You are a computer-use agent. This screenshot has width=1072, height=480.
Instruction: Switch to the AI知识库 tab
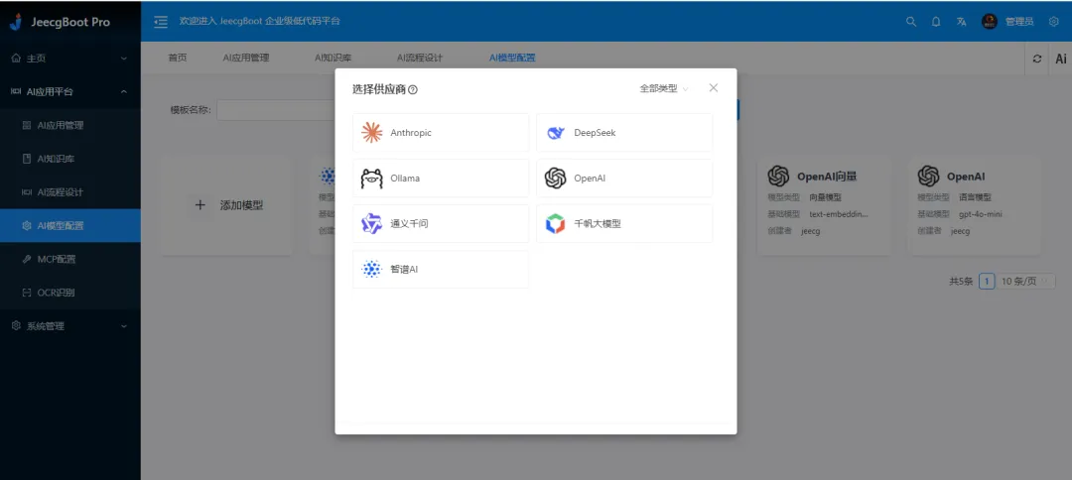coord(333,59)
